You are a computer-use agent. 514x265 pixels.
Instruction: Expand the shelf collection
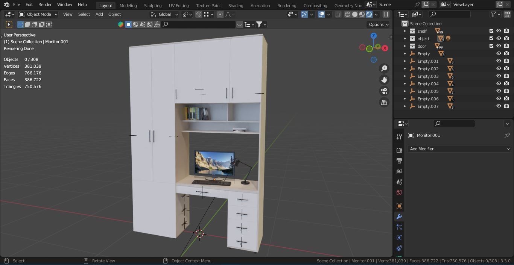click(x=405, y=31)
